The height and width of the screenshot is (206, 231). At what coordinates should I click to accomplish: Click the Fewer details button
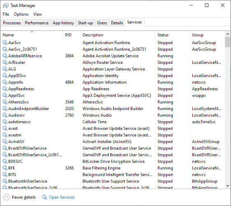point(19,197)
